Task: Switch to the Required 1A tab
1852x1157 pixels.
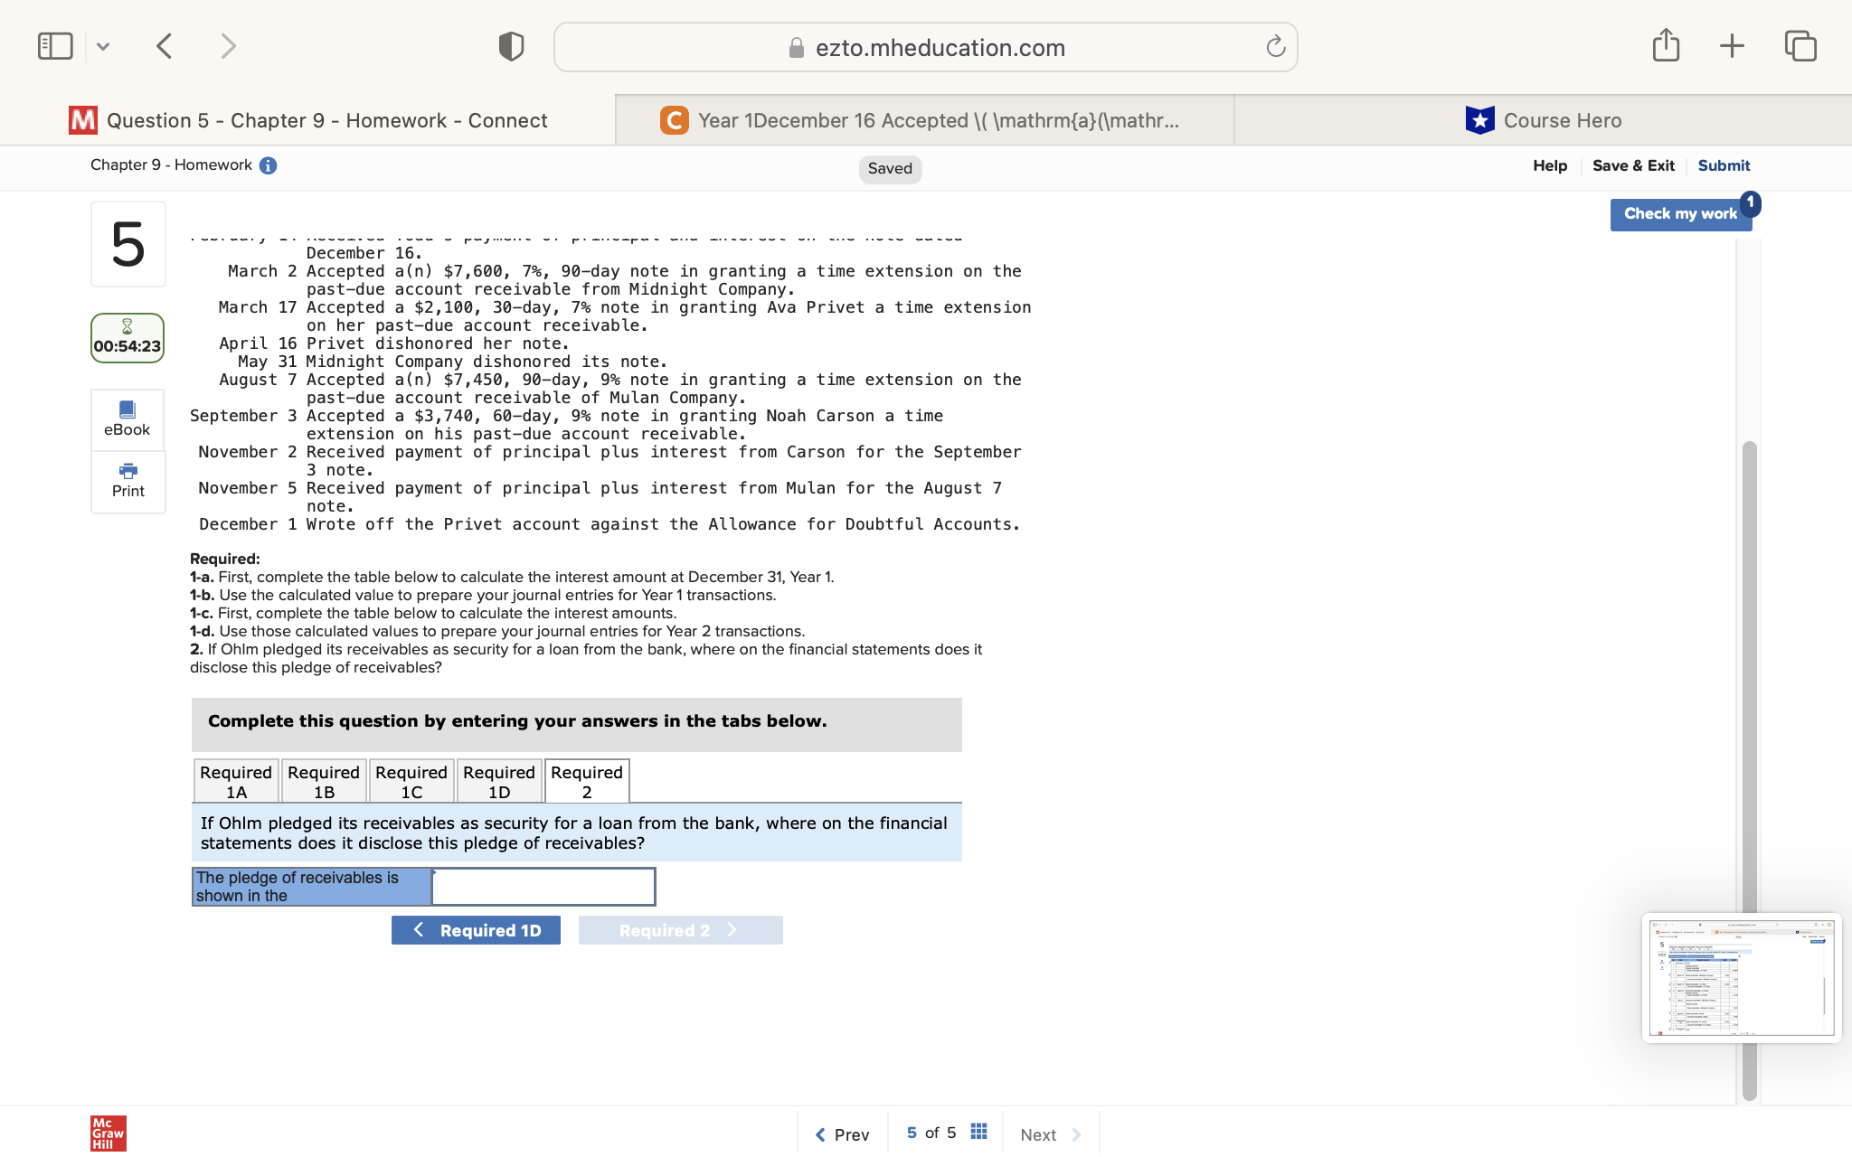Action: [x=236, y=781]
